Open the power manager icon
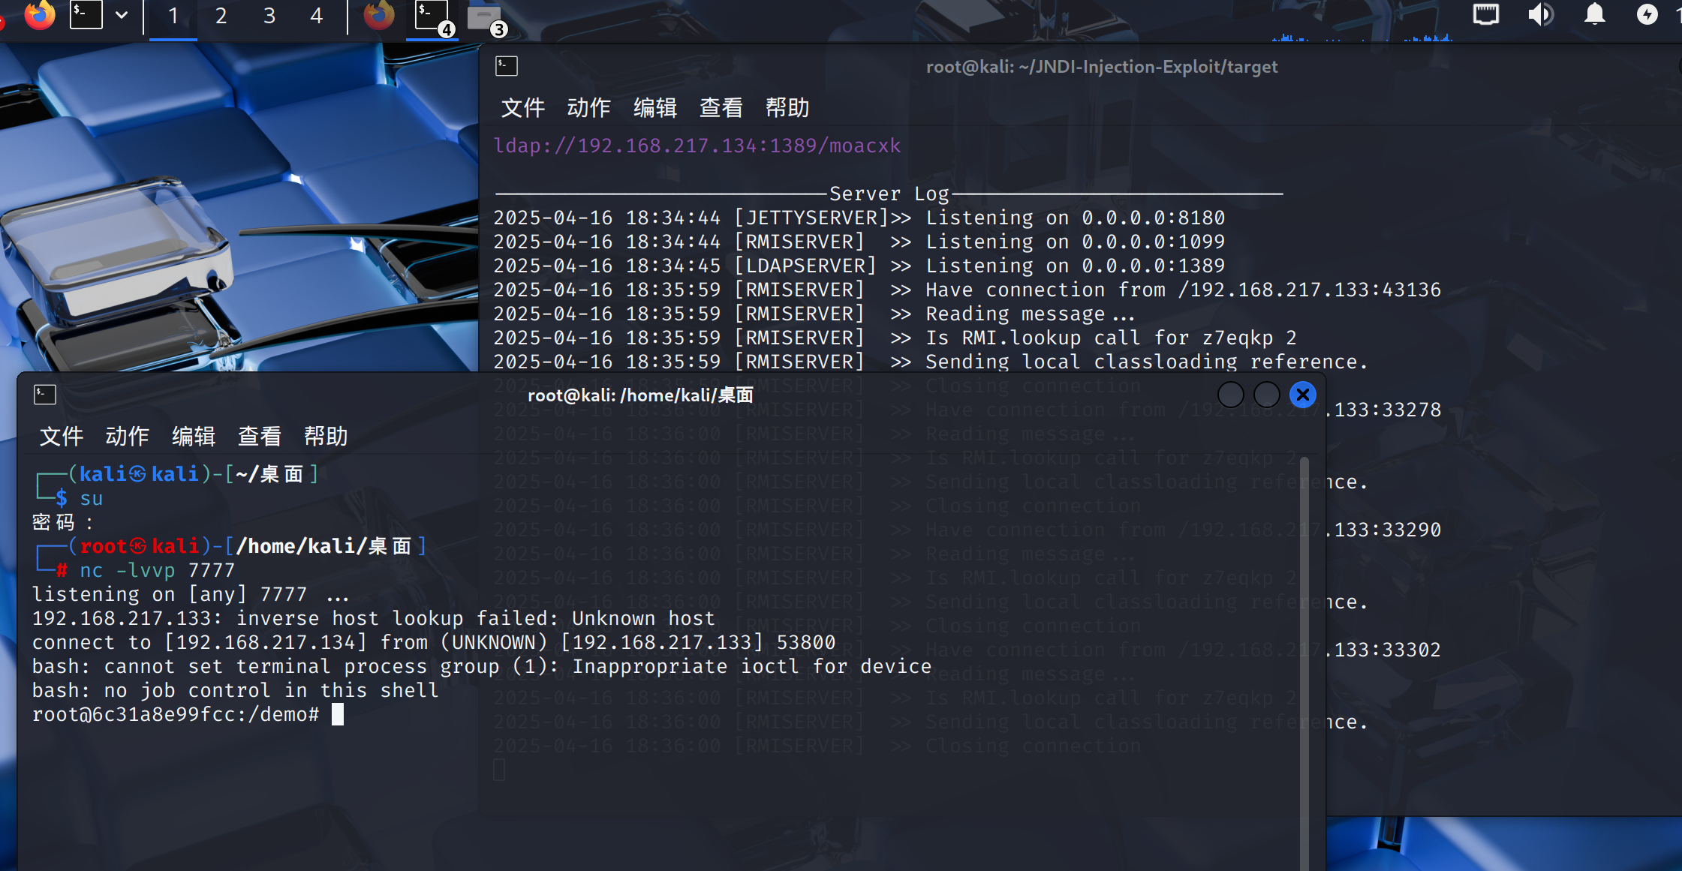The width and height of the screenshot is (1682, 871). point(1647,14)
